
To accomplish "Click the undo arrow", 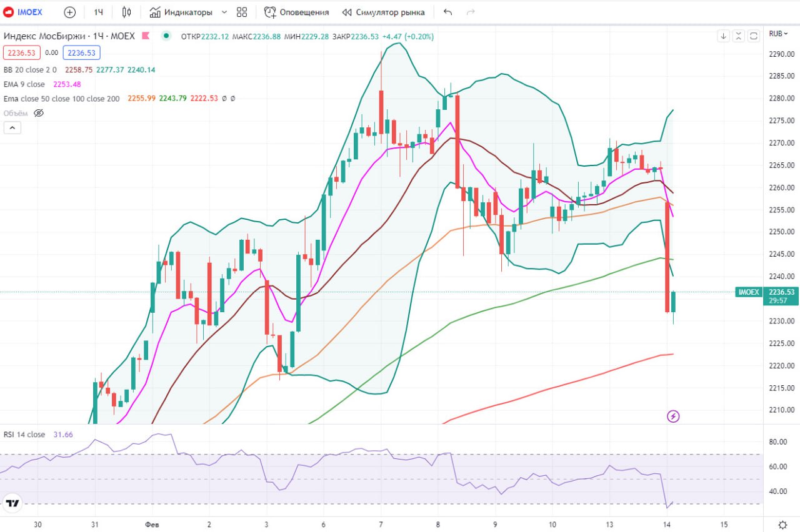I will [447, 12].
